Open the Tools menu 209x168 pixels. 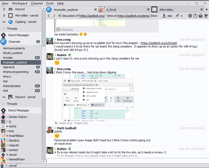click(x=50, y=3)
